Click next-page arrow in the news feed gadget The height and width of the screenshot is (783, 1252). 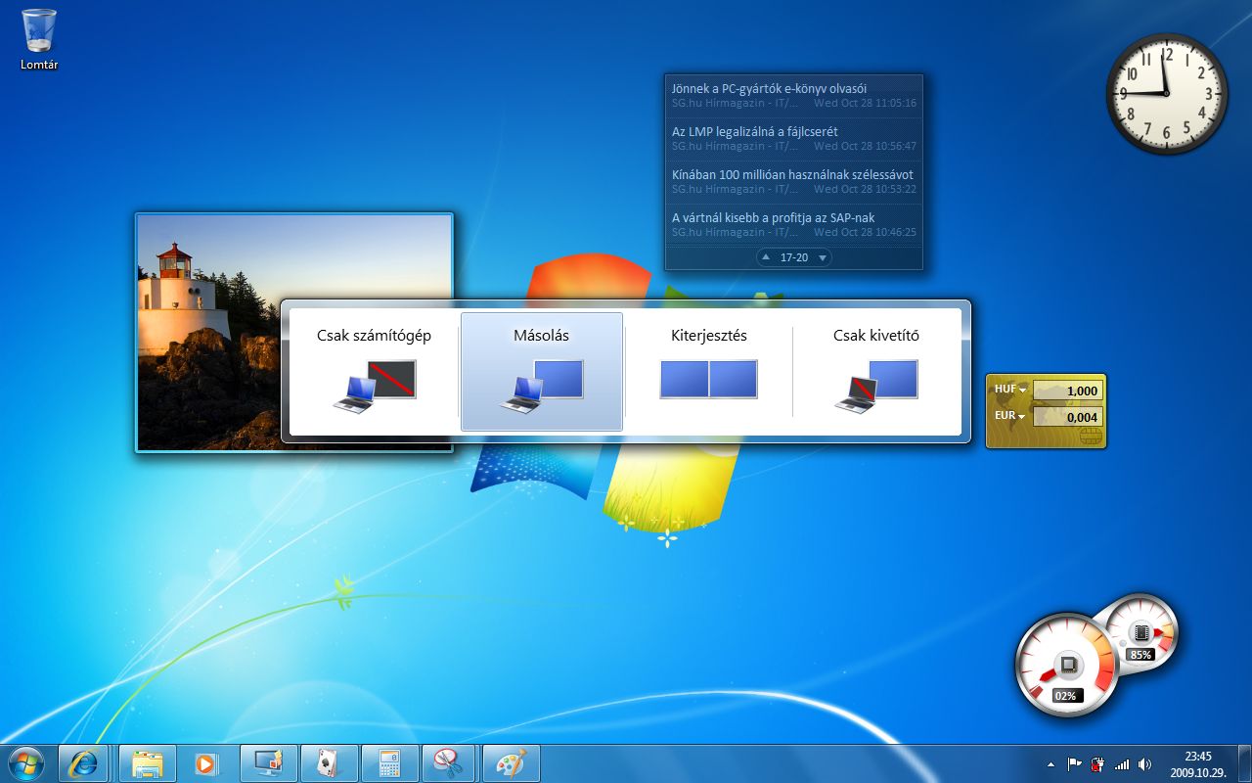click(823, 257)
